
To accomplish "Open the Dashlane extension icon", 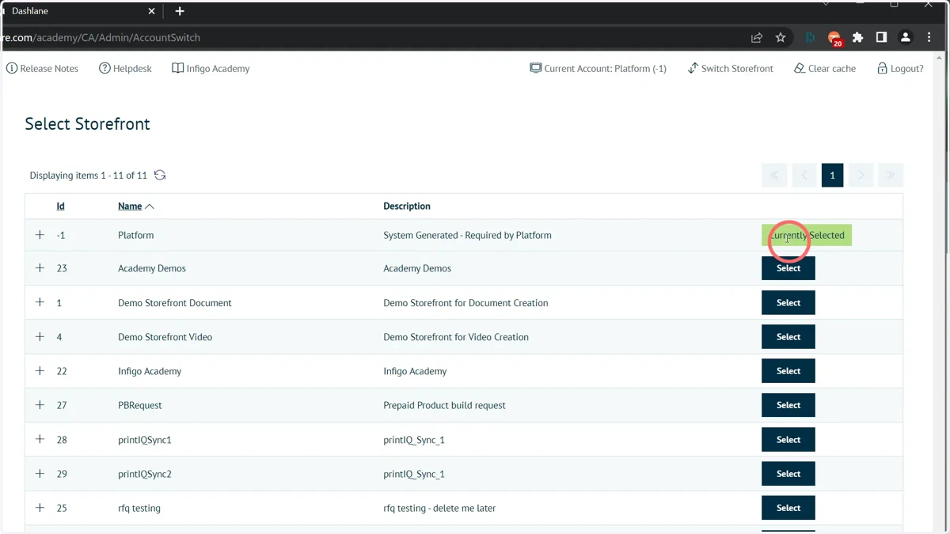I will coord(811,37).
